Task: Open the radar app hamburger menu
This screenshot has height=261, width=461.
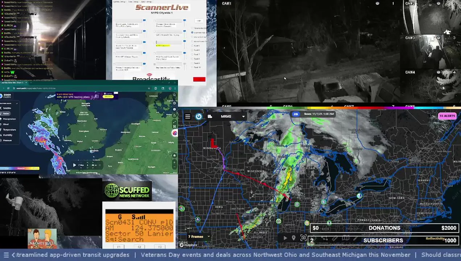Action: point(187,116)
